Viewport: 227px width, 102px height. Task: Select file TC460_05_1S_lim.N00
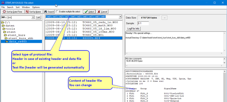84,29
